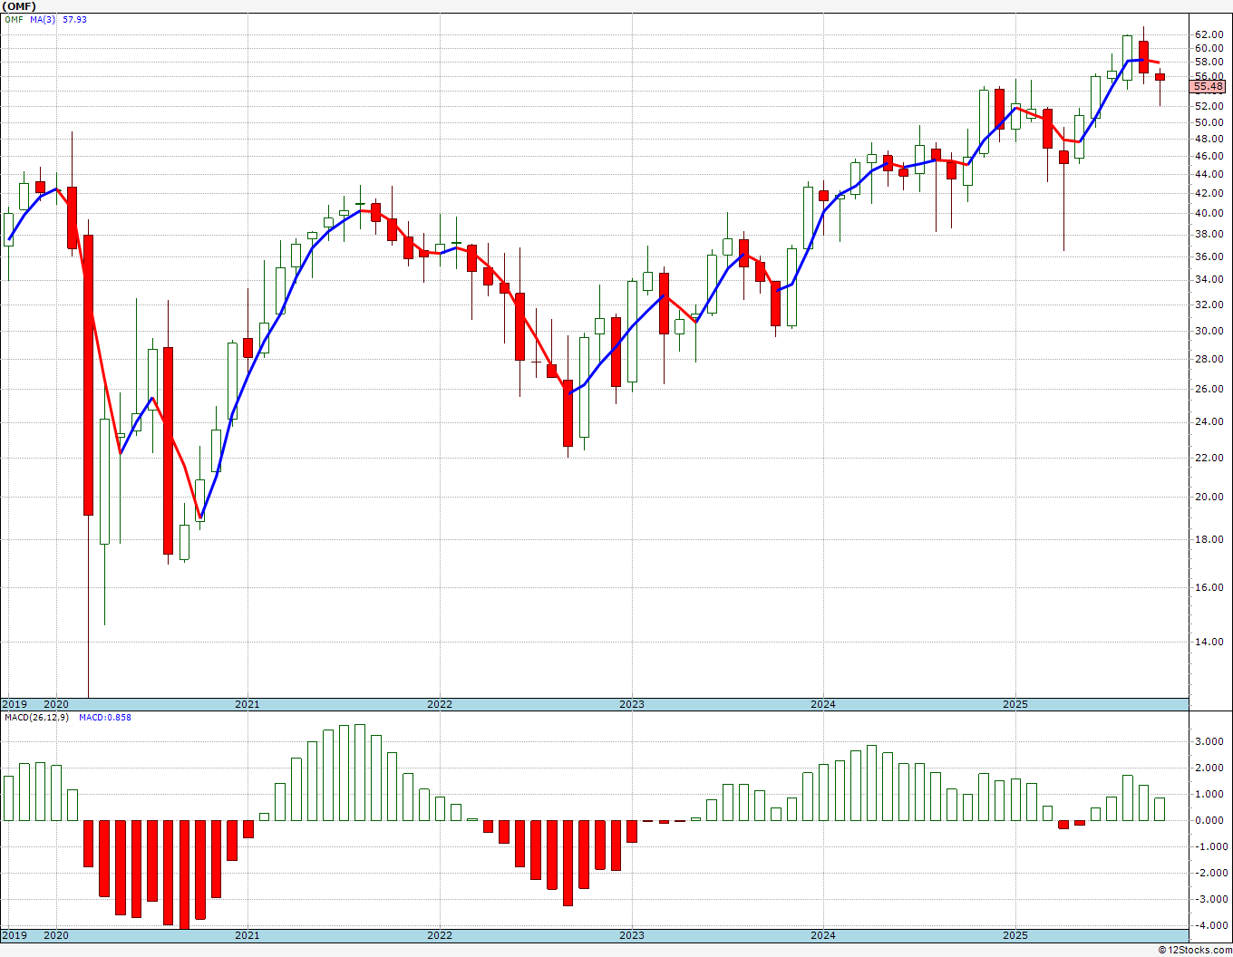Click 2021 on the price chart time axis
The height and width of the screenshot is (957, 1233).
pos(248,704)
